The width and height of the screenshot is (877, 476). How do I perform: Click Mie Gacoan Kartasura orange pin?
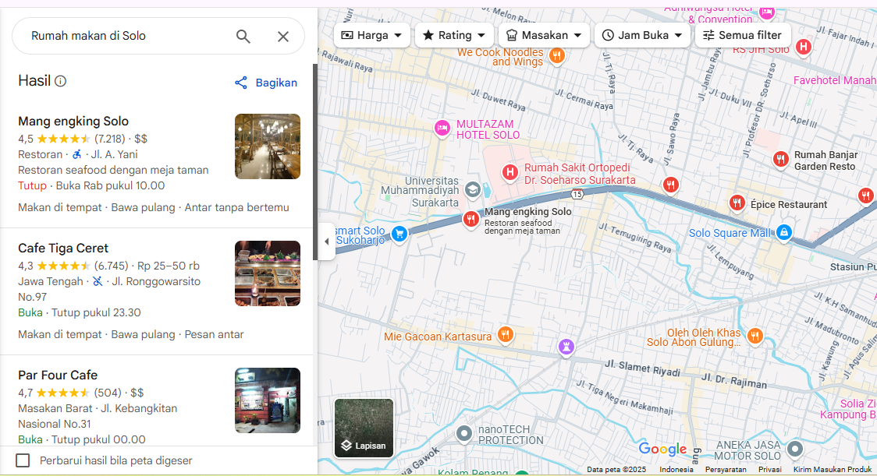pyautogui.click(x=505, y=335)
